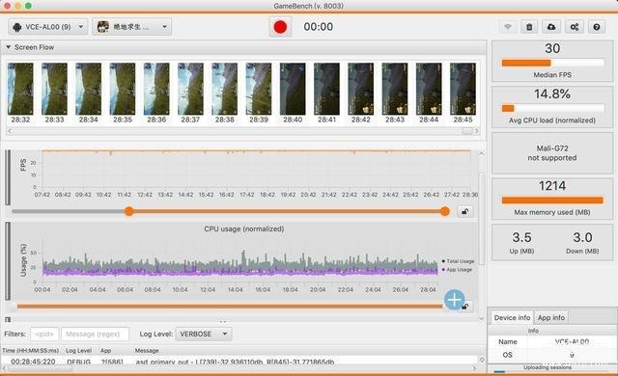The height and width of the screenshot is (376, 618).
Task: Open the settings gears icon
Action: 575,27
